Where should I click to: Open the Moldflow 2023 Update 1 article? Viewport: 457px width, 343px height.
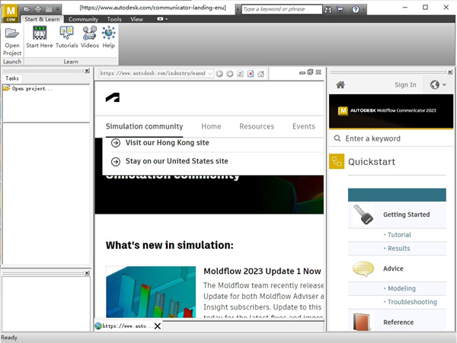coord(262,272)
